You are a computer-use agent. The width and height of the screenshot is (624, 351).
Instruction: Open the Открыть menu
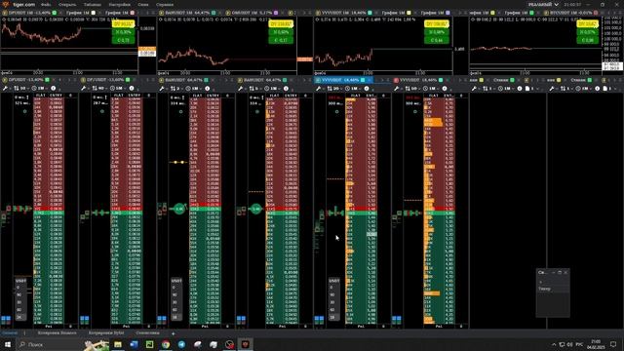coord(67,4)
